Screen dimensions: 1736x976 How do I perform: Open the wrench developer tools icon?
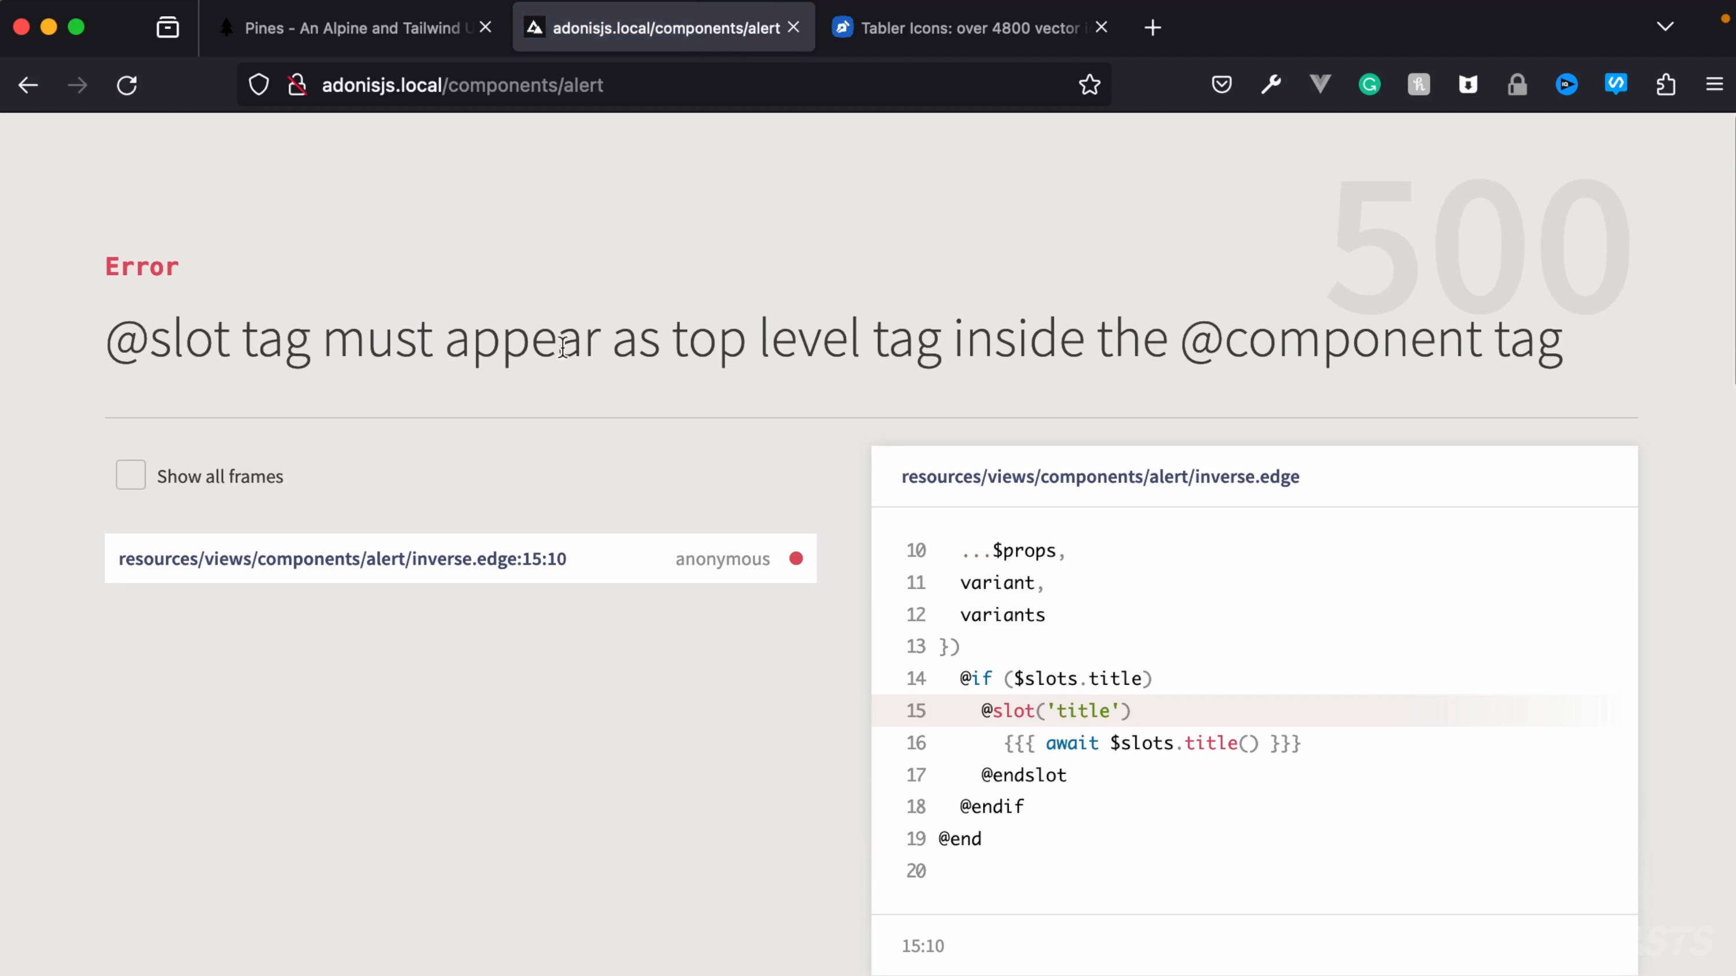tap(1271, 85)
